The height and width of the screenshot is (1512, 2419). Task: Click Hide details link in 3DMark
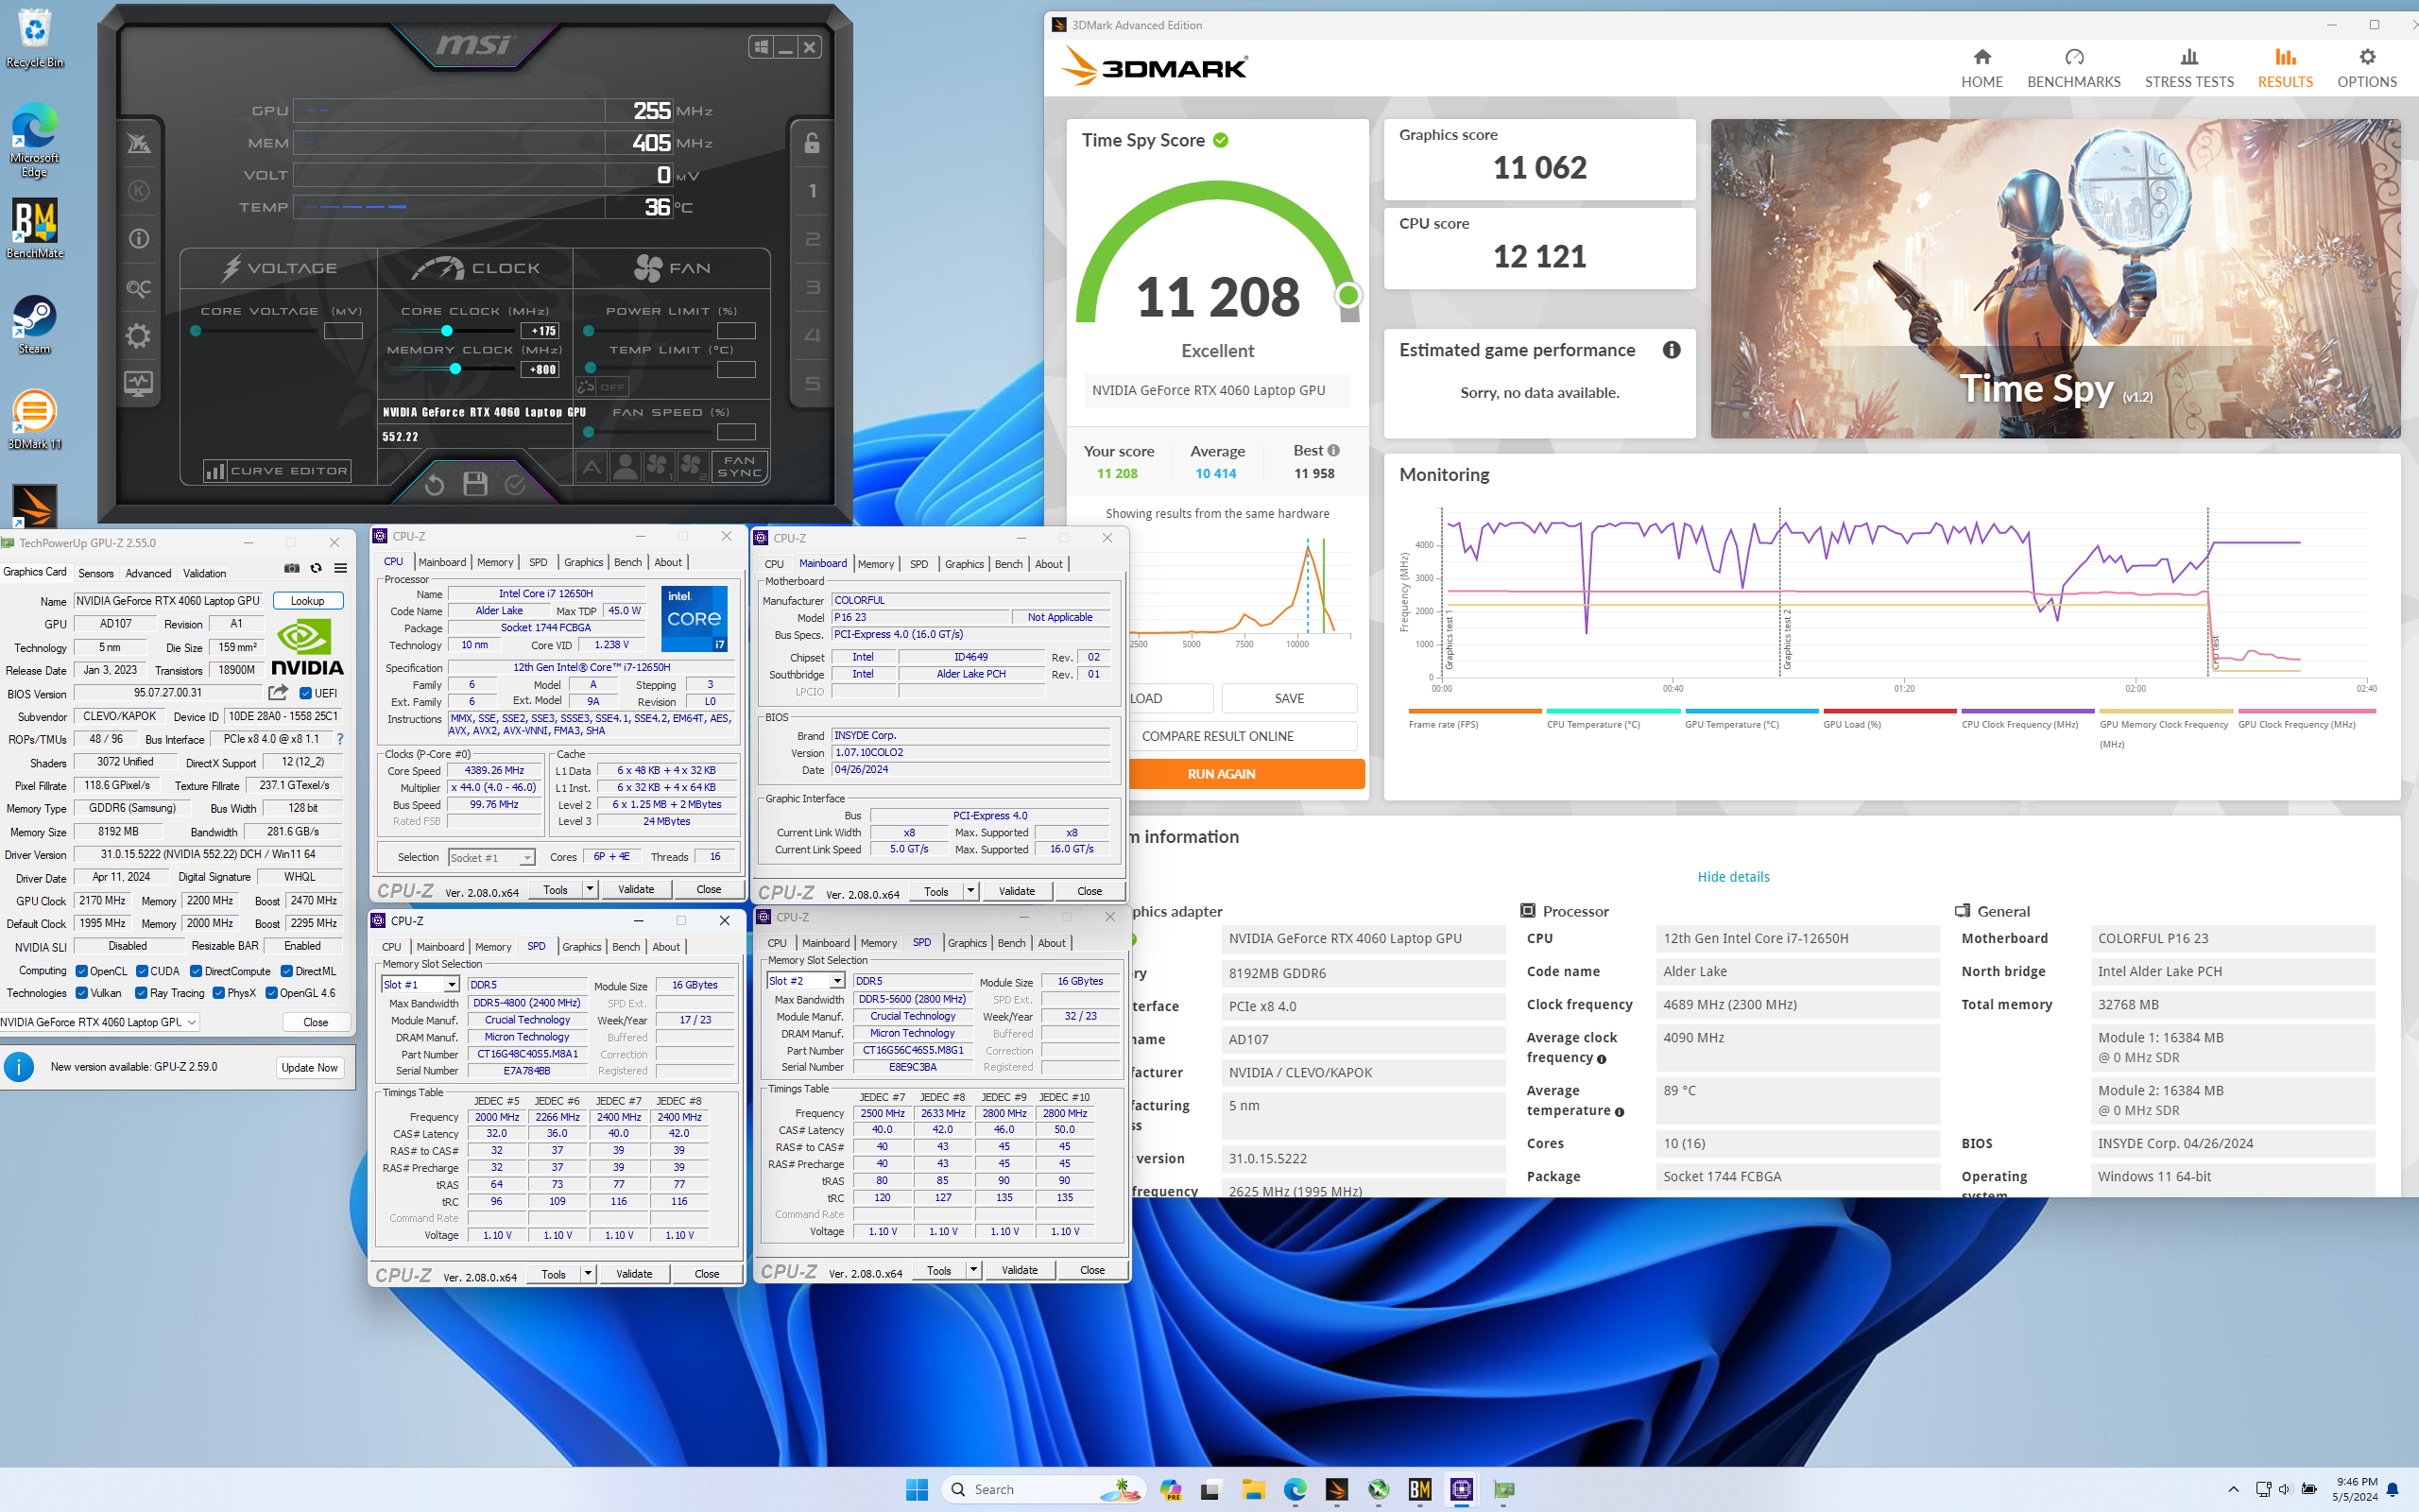[x=1733, y=877]
